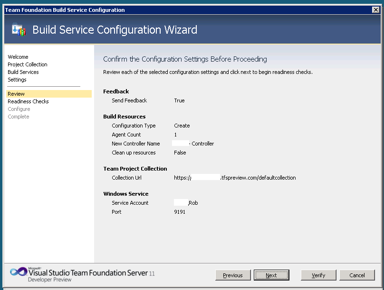Click the grayed Complete step
Screen dimensions: 384x290
point(19,117)
